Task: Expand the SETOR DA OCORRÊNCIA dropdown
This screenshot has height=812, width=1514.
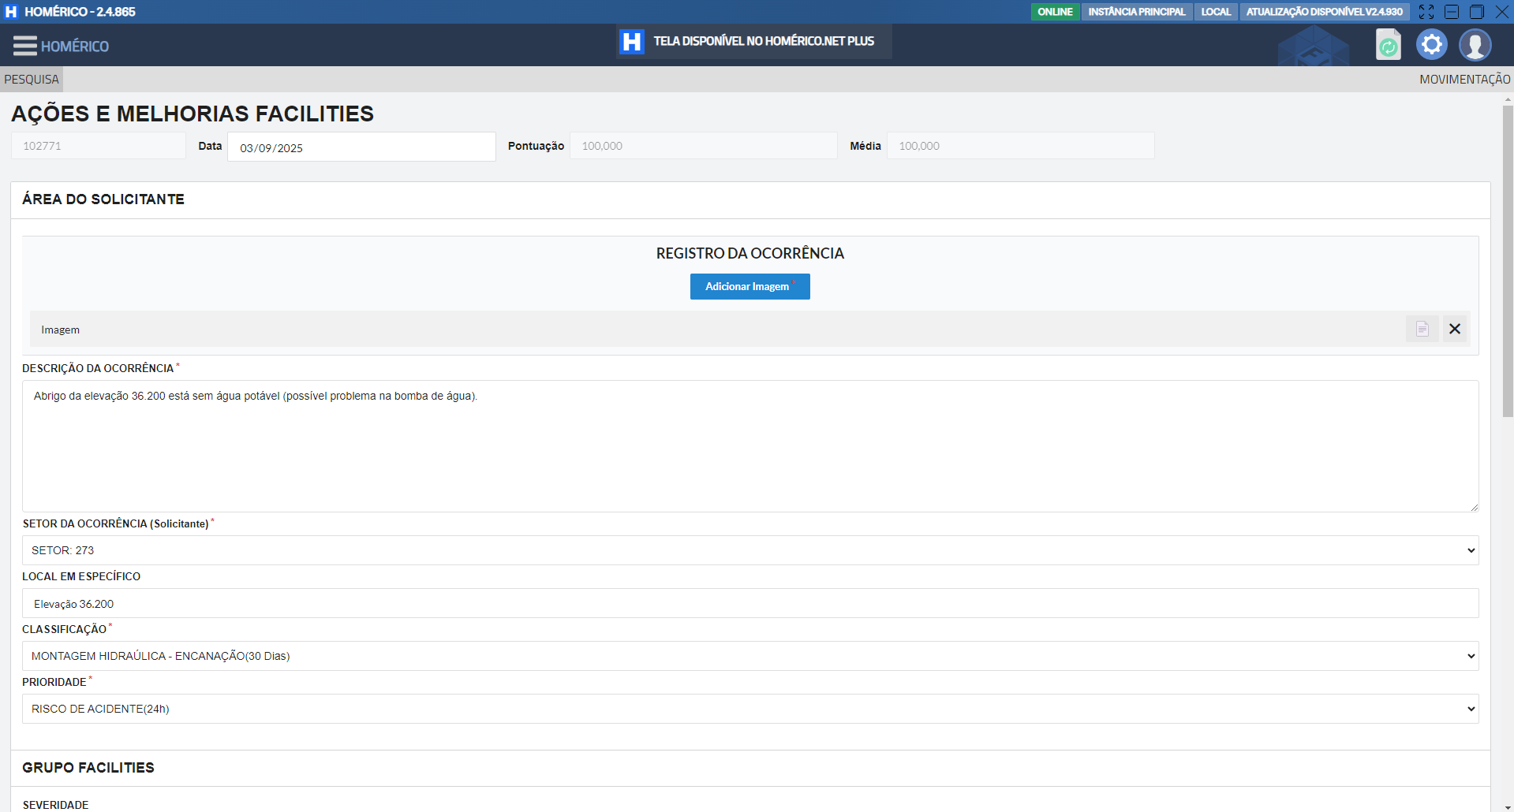Action: (750, 550)
